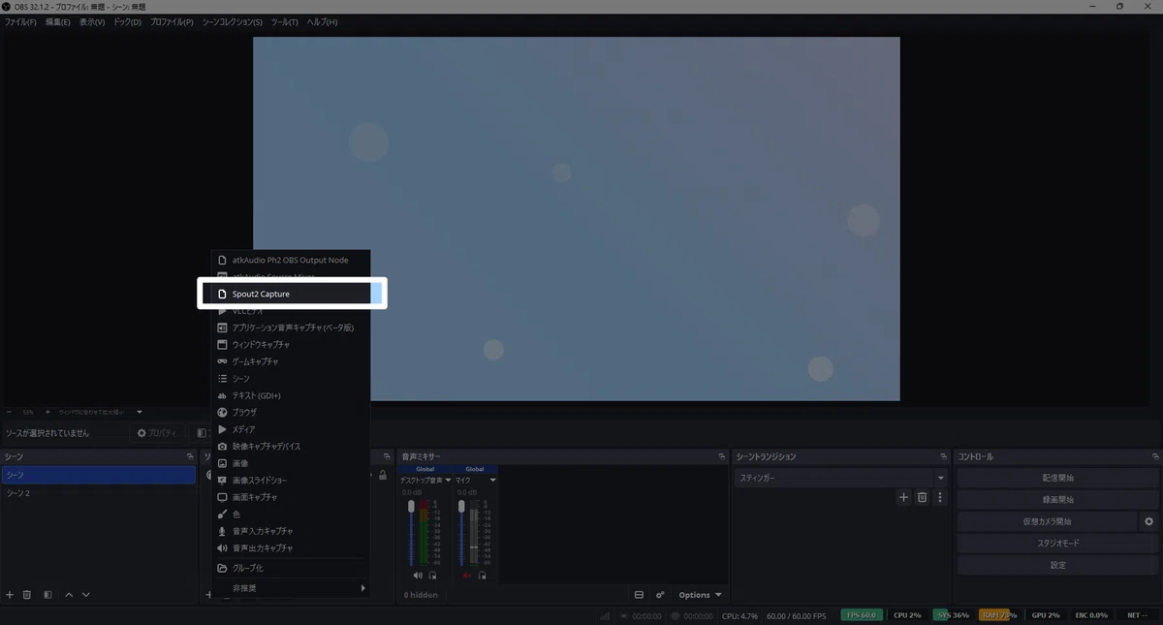Image resolution: width=1163 pixels, height=625 pixels.
Task: Start recording with 録画開始
Action: click(x=1057, y=500)
